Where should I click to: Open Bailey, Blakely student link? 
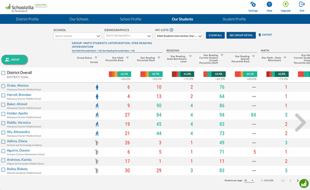(17, 169)
